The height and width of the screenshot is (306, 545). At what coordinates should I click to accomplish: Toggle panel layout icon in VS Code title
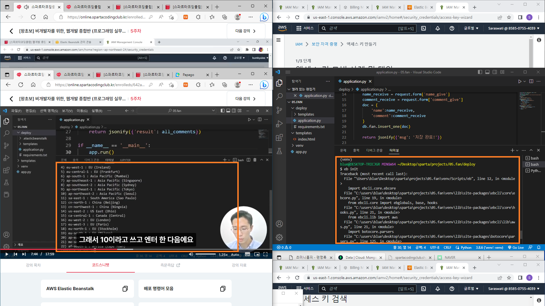tap(487, 72)
